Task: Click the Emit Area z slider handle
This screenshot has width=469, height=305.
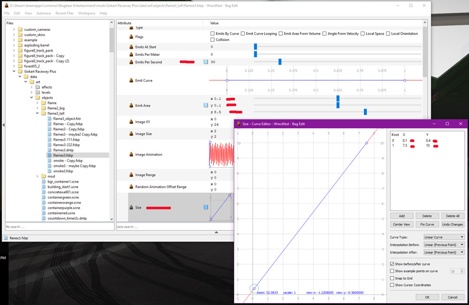Action: coord(365,112)
